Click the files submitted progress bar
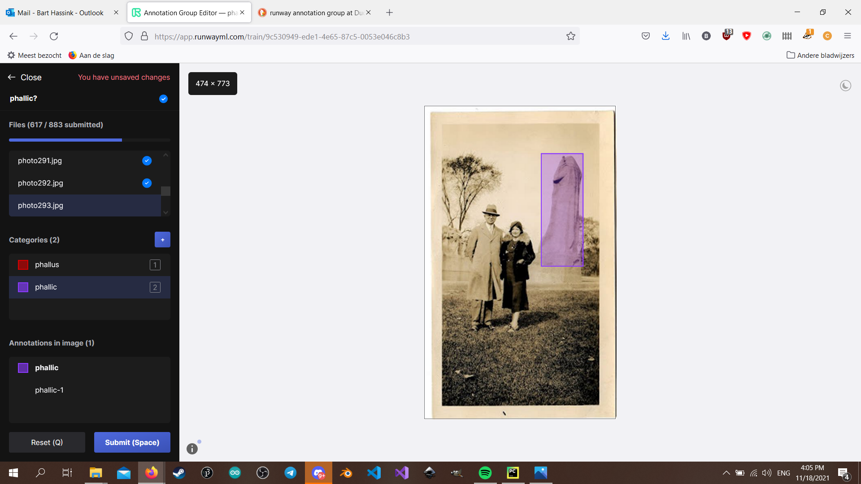Screen dimensions: 861x484 point(89,140)
